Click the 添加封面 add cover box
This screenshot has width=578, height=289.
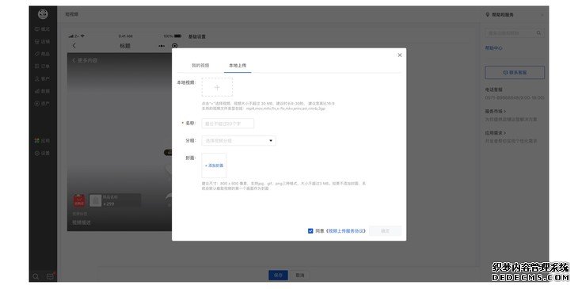[x=214, y=165]
